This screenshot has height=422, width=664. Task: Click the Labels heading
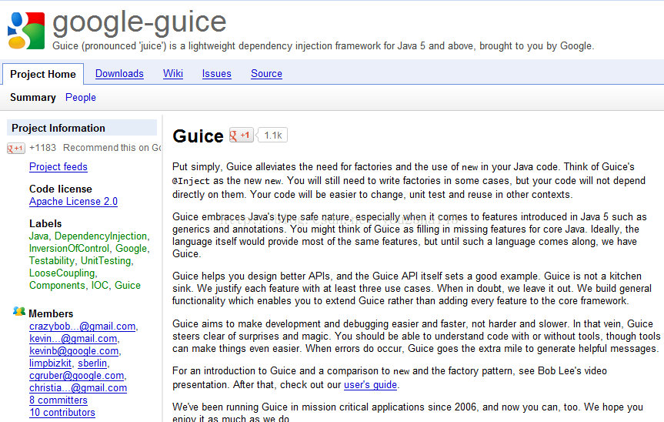(x=45, y=224)
